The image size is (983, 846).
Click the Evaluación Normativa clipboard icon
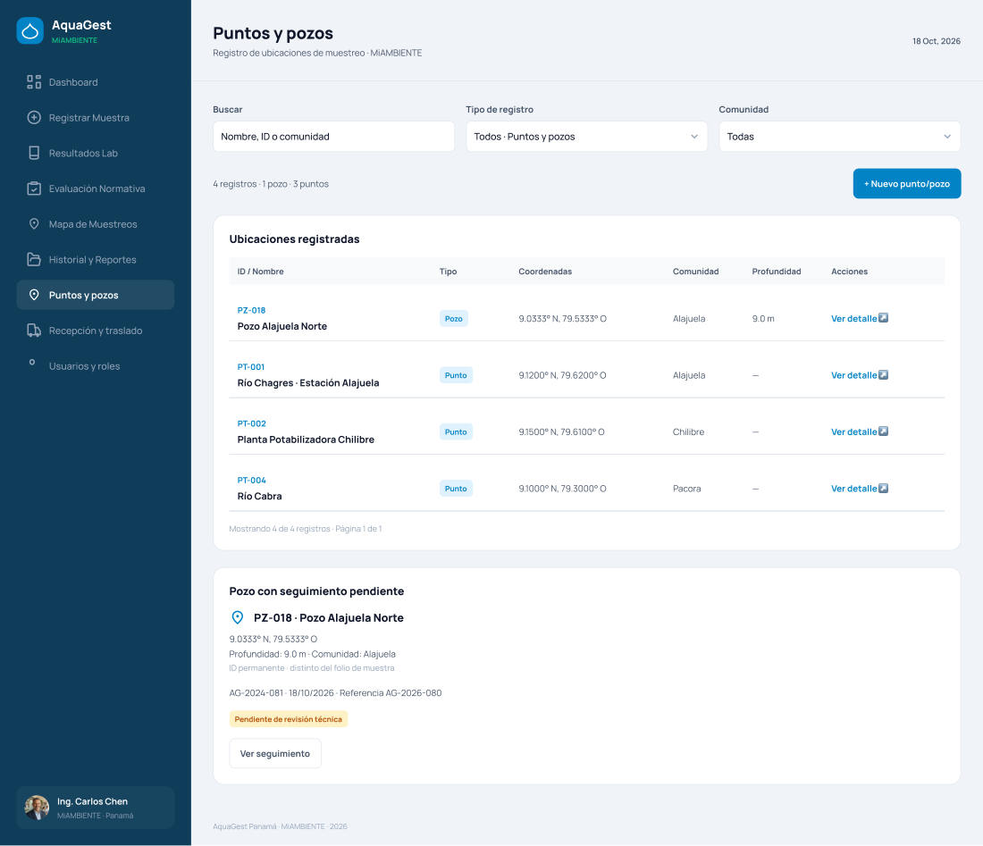coord(34,188)
